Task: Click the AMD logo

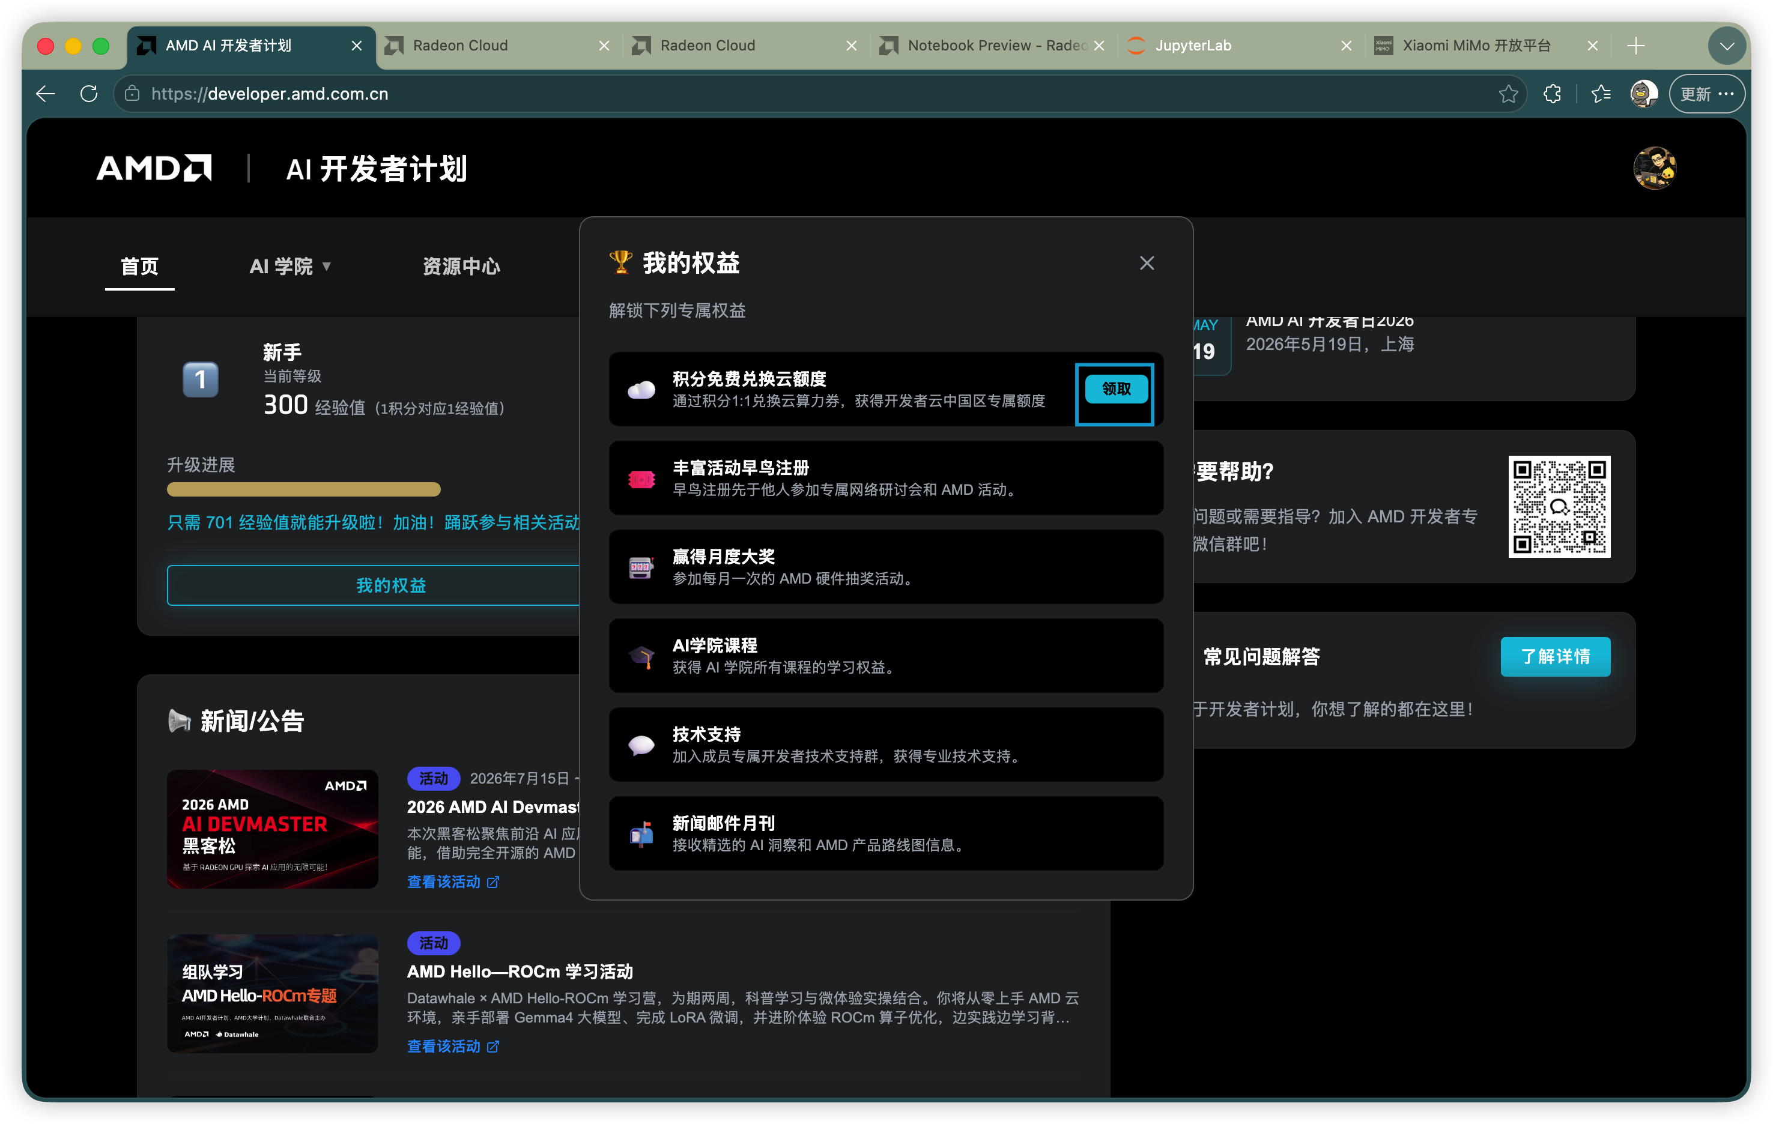Action: [x=154, y=168]
